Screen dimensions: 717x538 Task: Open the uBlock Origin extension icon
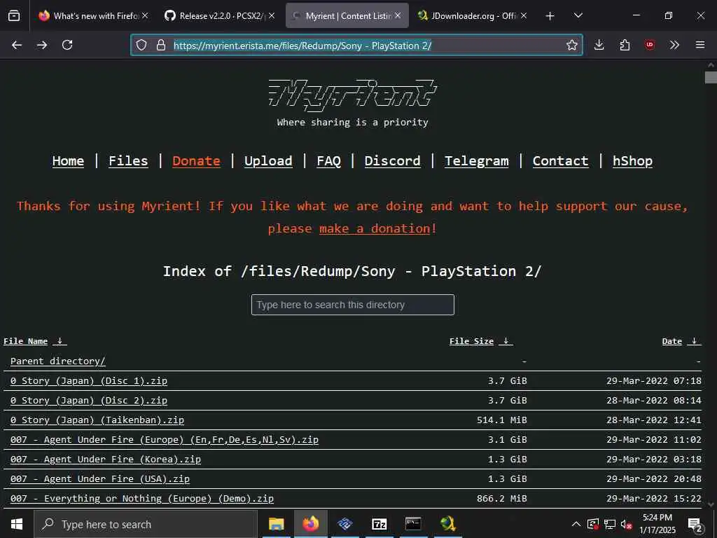pyautogui.click(x=650, y=45)
